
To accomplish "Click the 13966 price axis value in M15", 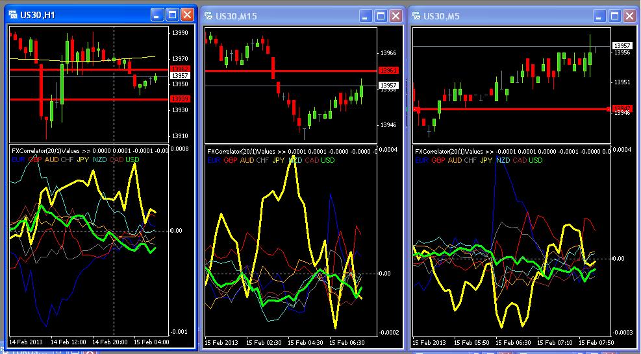I will point(388,53).
